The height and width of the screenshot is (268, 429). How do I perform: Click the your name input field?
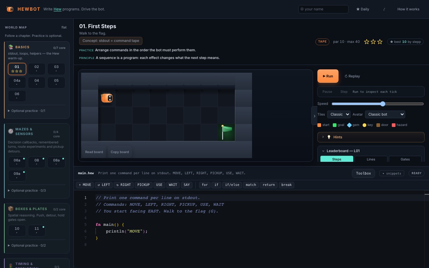coord(323,9)
